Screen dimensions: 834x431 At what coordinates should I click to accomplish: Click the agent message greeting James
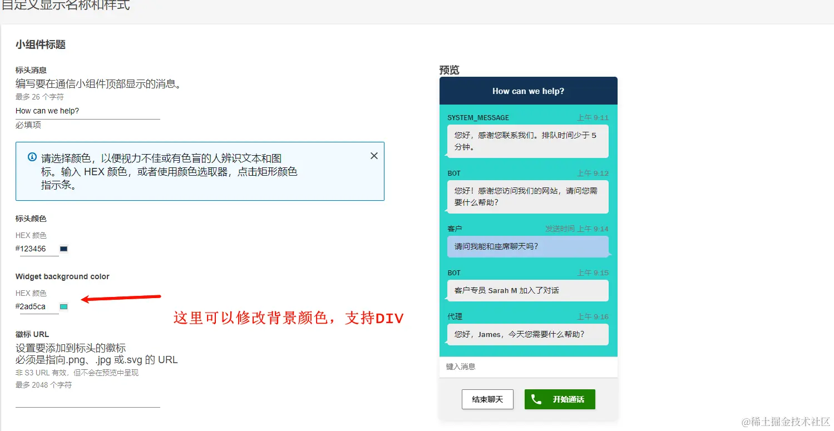528,334
